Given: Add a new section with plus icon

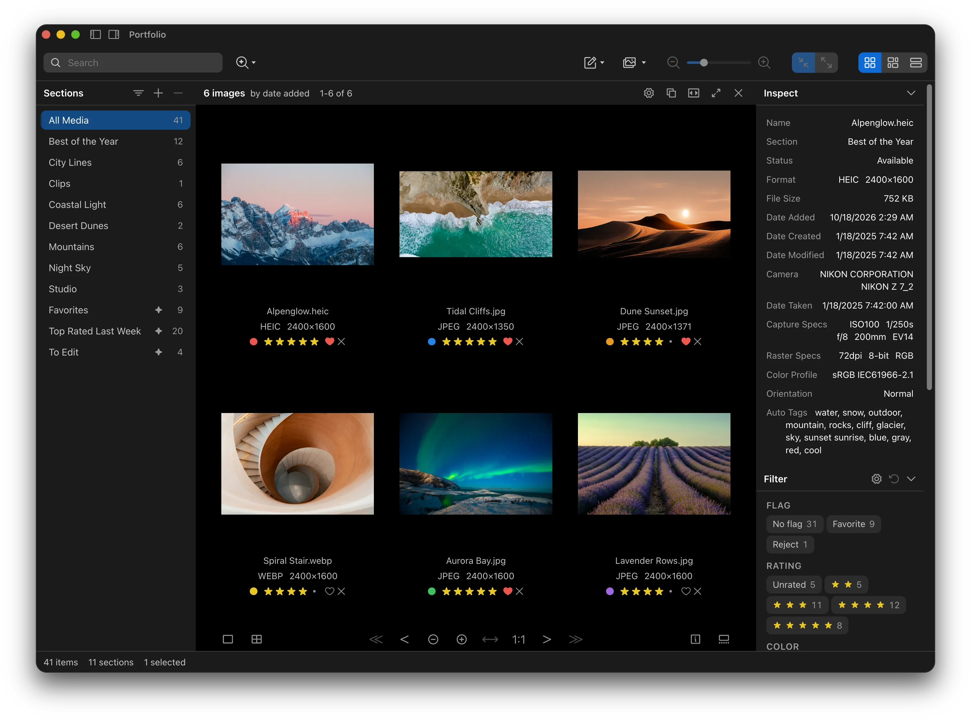Looking at the screenshot, I should (x=158, y=93).
